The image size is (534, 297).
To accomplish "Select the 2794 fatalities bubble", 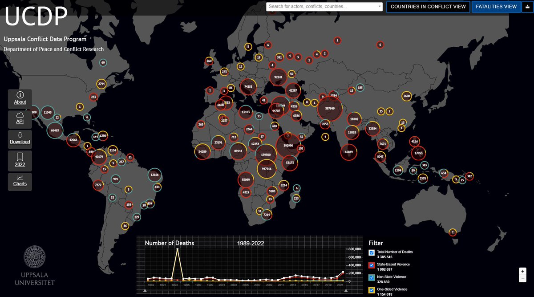I will (x=101, y=84).
